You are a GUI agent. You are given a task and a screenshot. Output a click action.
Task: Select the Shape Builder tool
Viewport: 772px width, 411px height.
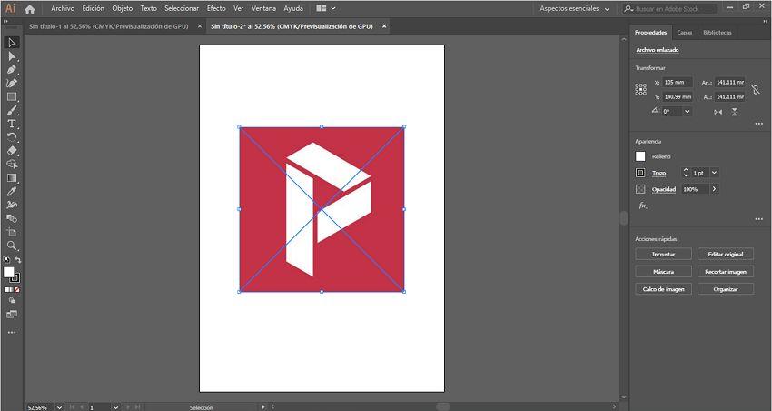[x=12, y=164]
